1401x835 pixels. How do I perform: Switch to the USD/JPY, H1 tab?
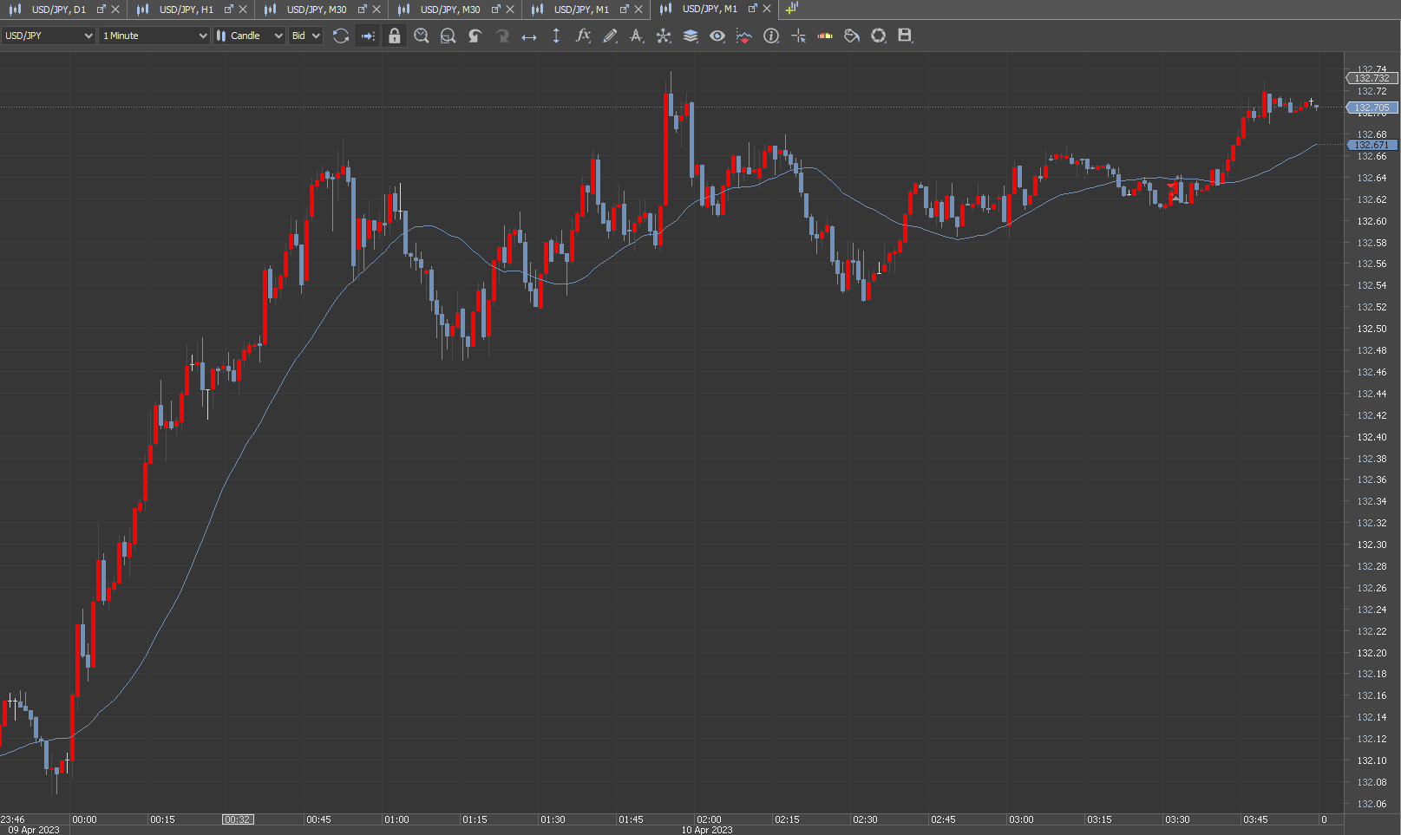click(x=186, y=10)
